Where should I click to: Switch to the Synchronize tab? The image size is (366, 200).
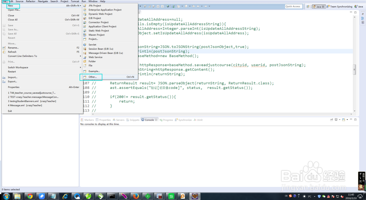click(x=183, y=120)
